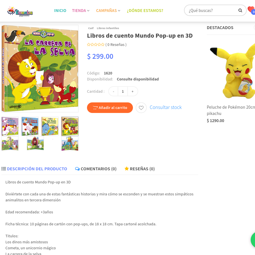The height and width of the screenshot is (255, 255).
Task: Switch to the COMENTARIOS (0) tab
Action: pyautogui.click(x=96, y=169)
